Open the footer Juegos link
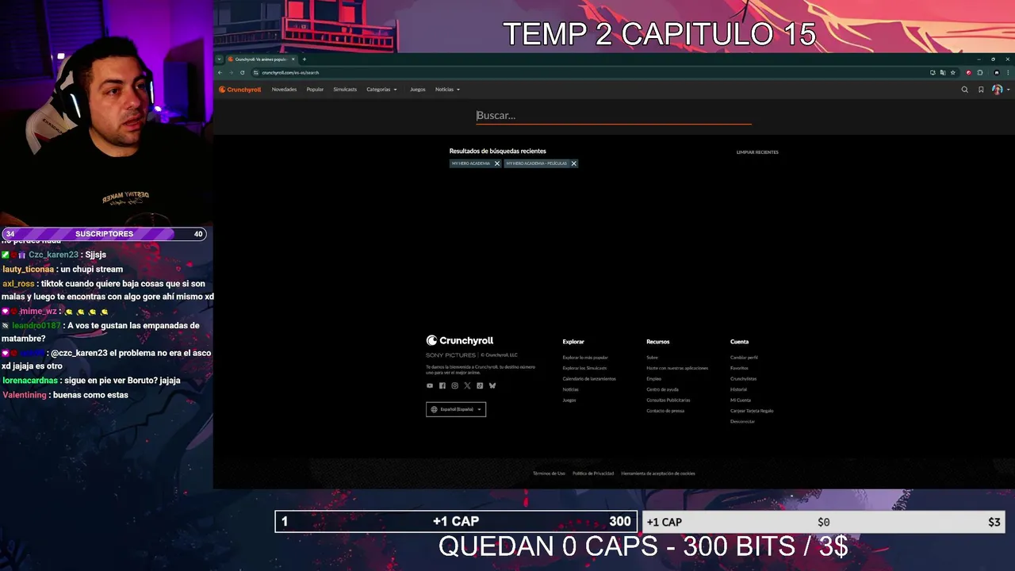This screenshot has width=1015, height=571. [569, 400]
